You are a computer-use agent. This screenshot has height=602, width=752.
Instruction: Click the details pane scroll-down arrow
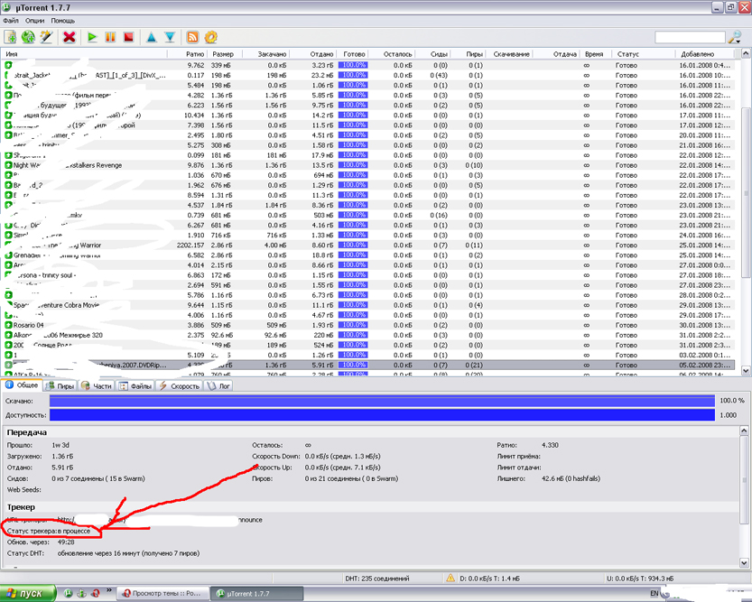[744, 562]
